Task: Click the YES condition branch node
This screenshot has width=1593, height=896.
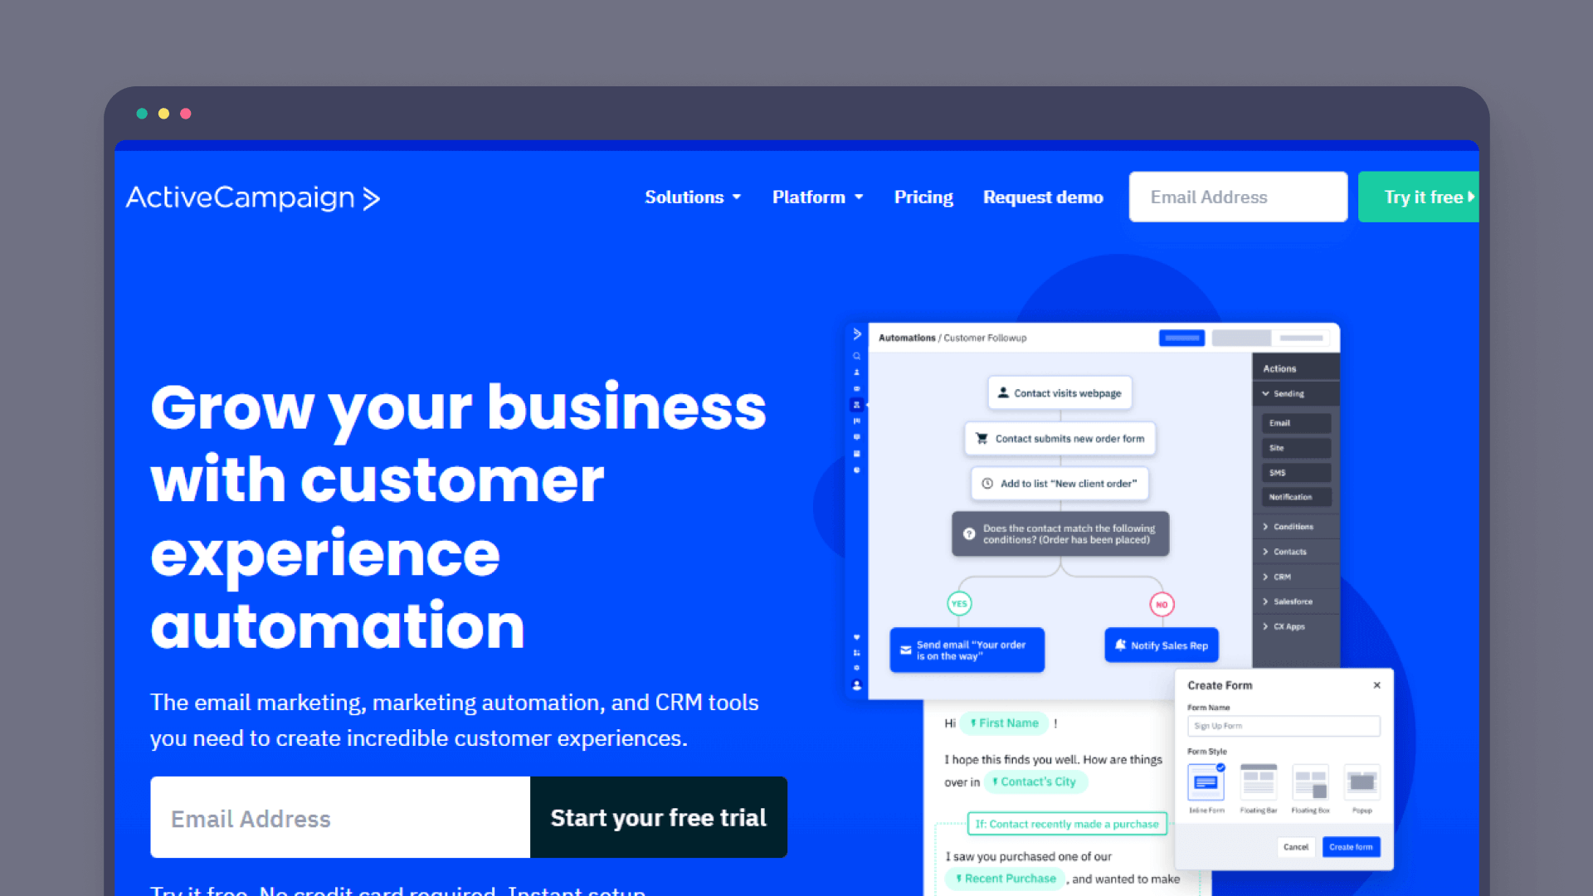Action: click(x=959, y=604)
